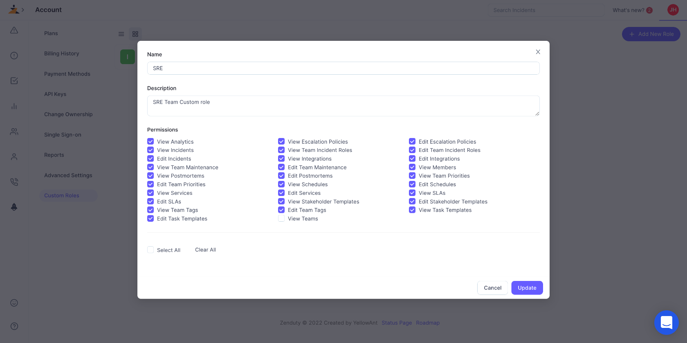Open the help question mark icon
Screen dimensions: 687x343
point(14,326)
